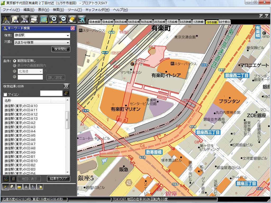The height and width of the screenshot is (203, 271).
Task: Switch to 日本全図 scale tab
Action: [95, 22]
